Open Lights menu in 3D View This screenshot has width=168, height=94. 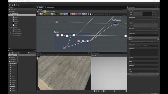45,55
